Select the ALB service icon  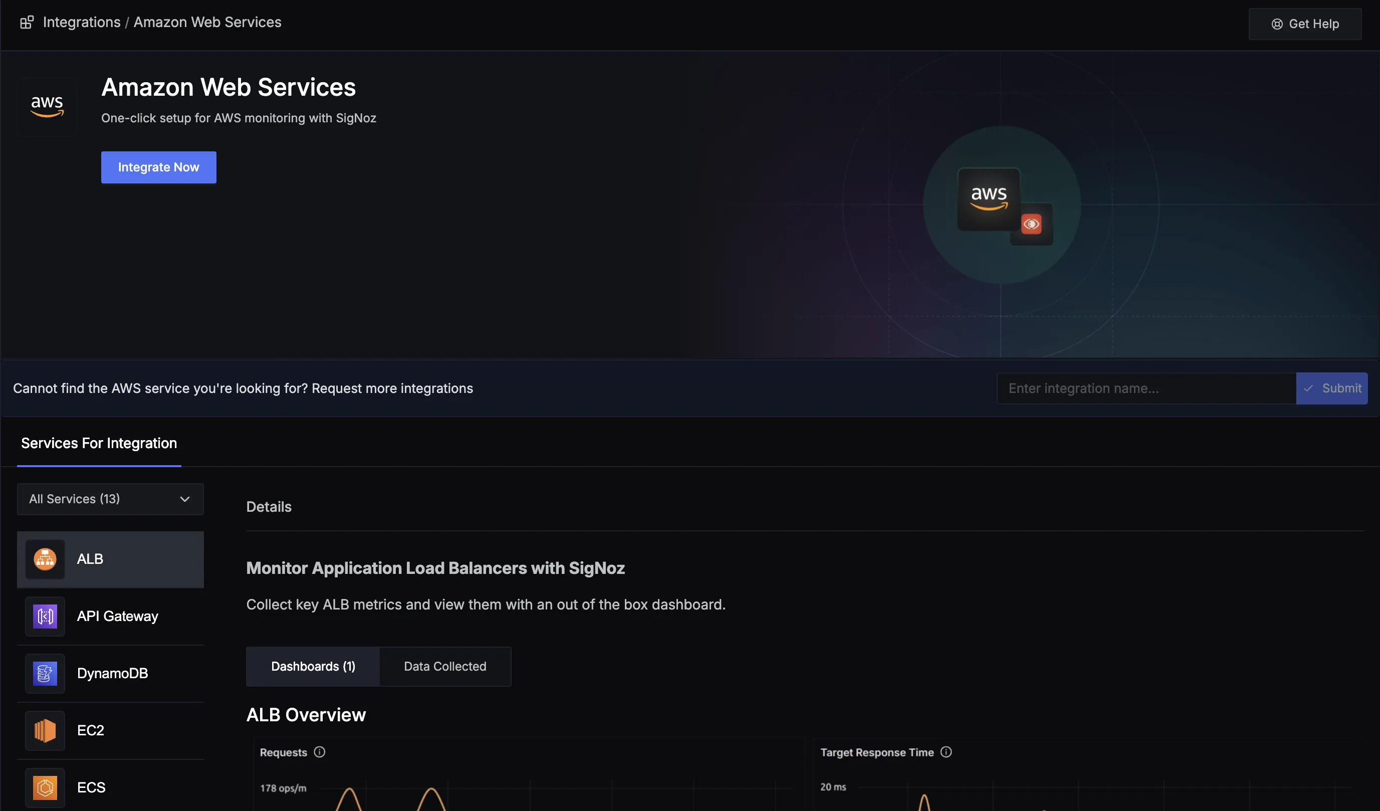click(45, 559)
